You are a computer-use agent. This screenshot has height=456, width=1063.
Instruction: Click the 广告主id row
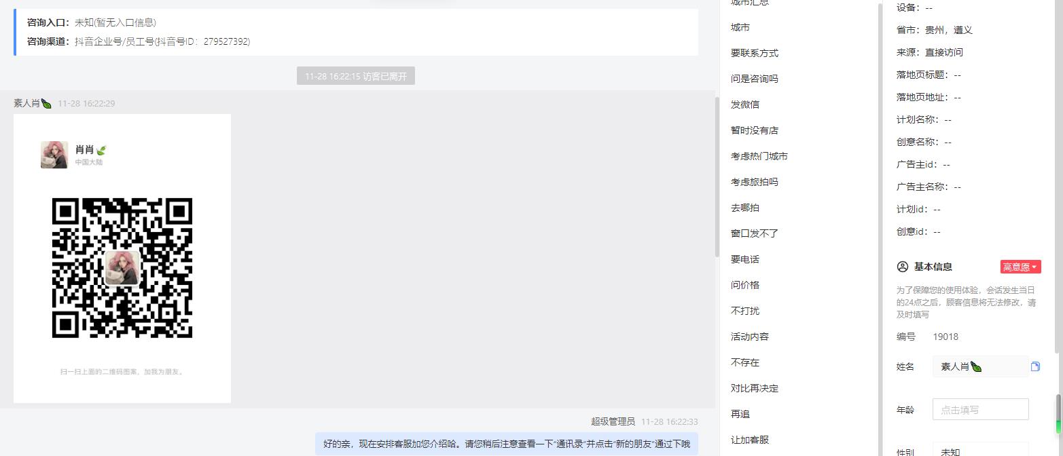click(x=923, y=164)
